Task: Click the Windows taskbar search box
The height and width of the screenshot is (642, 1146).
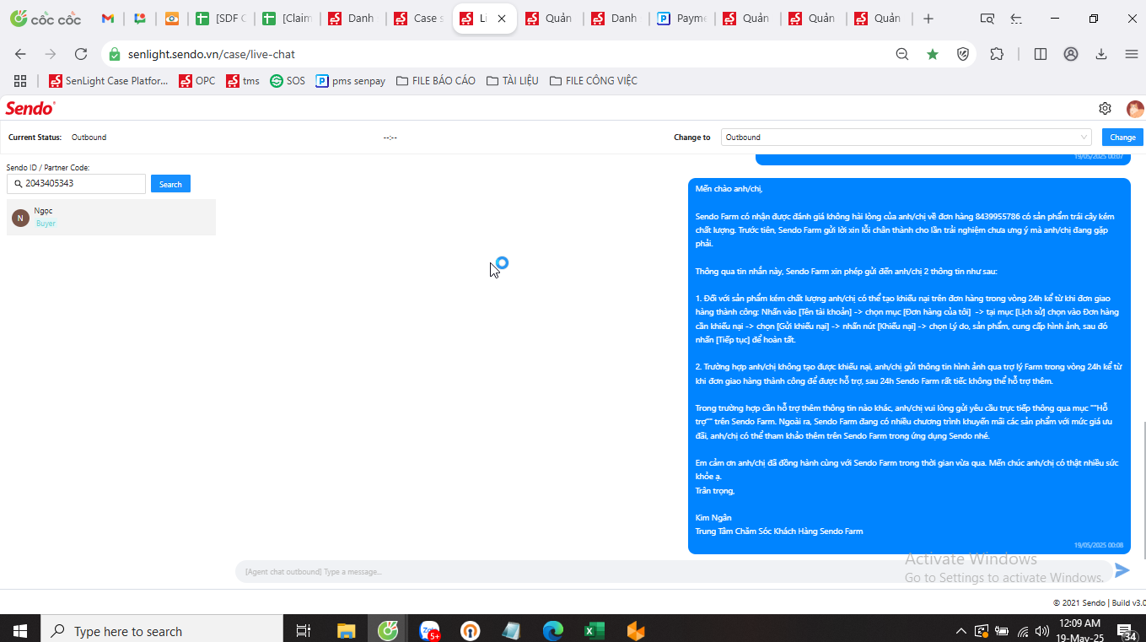Action: [x=162, y=629]
